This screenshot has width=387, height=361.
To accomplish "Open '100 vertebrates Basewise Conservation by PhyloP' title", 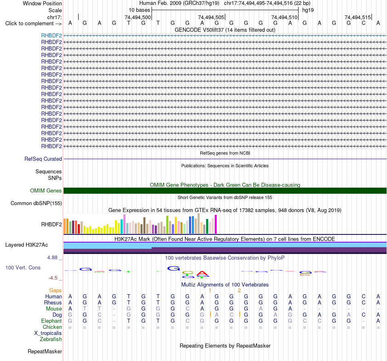I will 225,258.
